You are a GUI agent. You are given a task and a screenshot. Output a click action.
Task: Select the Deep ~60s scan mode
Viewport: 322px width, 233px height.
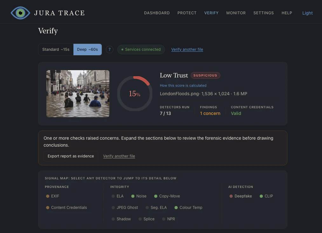pos(87,50)
